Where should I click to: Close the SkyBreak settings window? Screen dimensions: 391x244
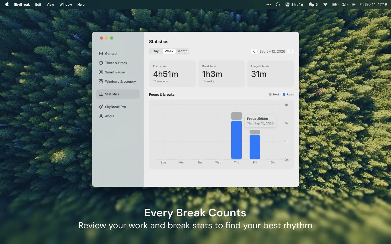[x=101, y=38]
